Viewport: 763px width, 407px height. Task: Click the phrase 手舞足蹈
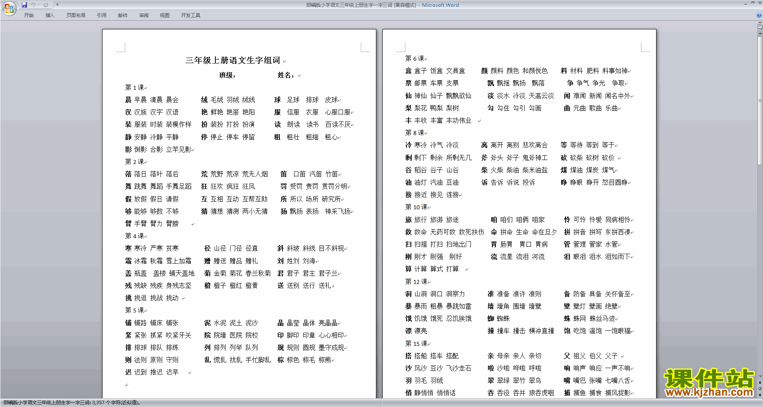[x=178, y=187]
